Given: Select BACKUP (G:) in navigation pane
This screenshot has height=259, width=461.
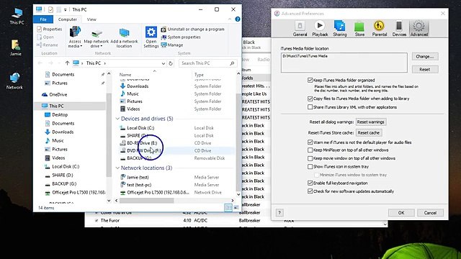Looking at the screenshot, I should [x=64, y=184].
